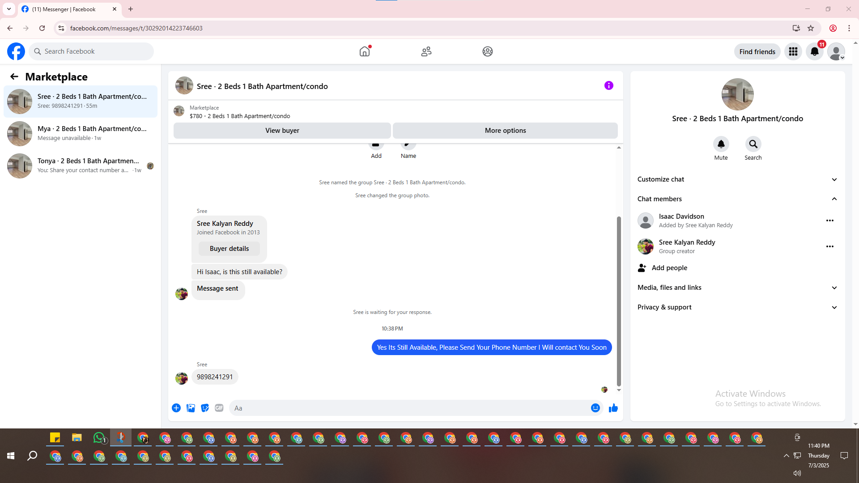Click the GIF picker icon
This screenshot has width=859, height=483.
tap(219, 408)
